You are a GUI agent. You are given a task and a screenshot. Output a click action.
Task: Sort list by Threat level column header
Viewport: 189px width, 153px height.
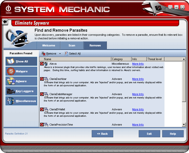(155, 59)
